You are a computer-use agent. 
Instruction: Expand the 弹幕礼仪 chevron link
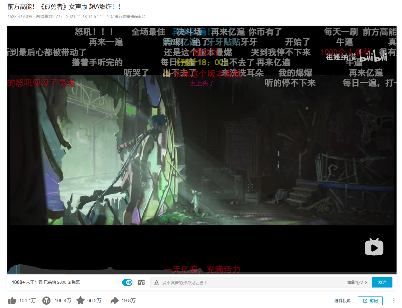357,283
